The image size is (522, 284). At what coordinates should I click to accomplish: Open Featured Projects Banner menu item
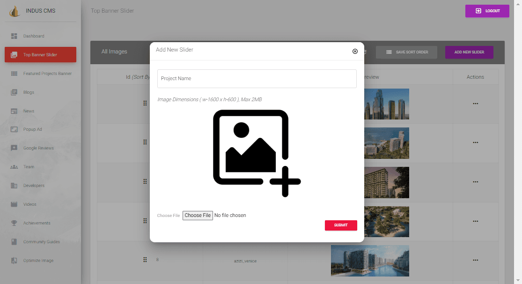pyautogui.click(x=47, y=74)
